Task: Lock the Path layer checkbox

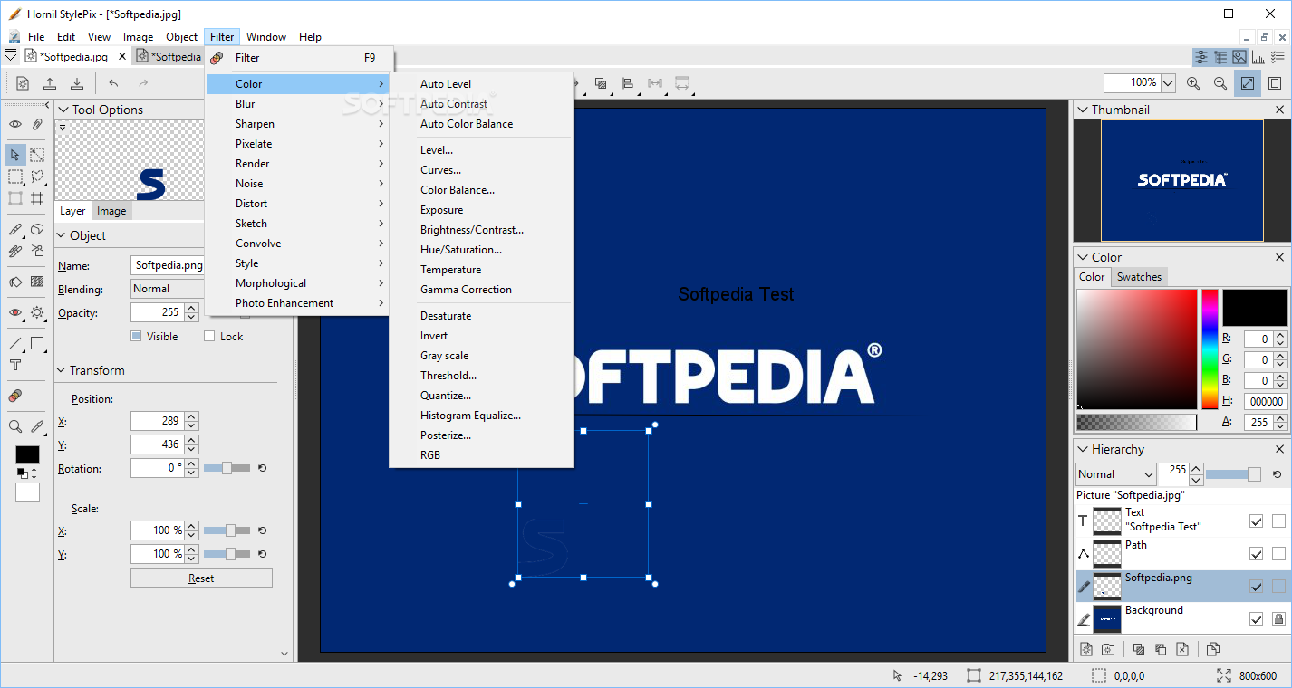Action: 1278,554
